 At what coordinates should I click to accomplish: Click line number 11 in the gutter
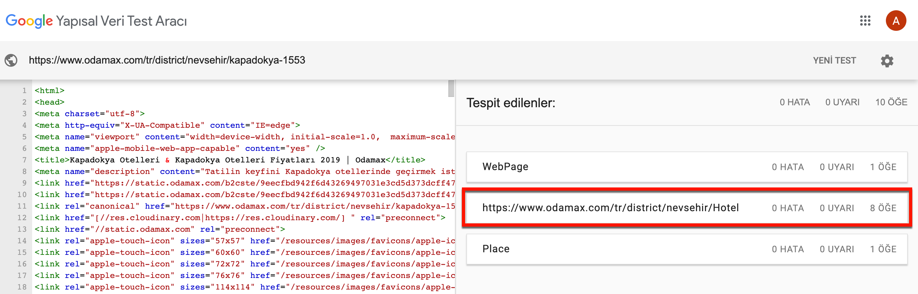[22, 206]
